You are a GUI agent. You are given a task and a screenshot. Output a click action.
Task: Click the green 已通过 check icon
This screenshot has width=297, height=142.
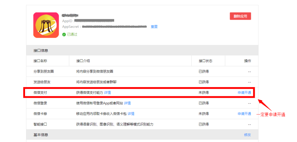(64, 35)
